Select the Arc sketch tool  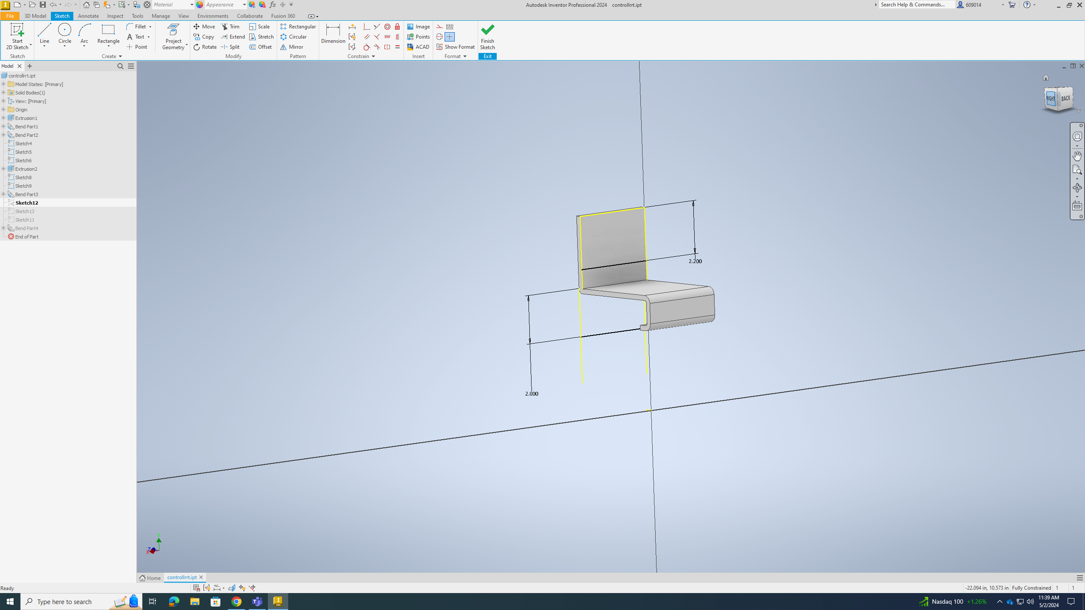[84, 34]
